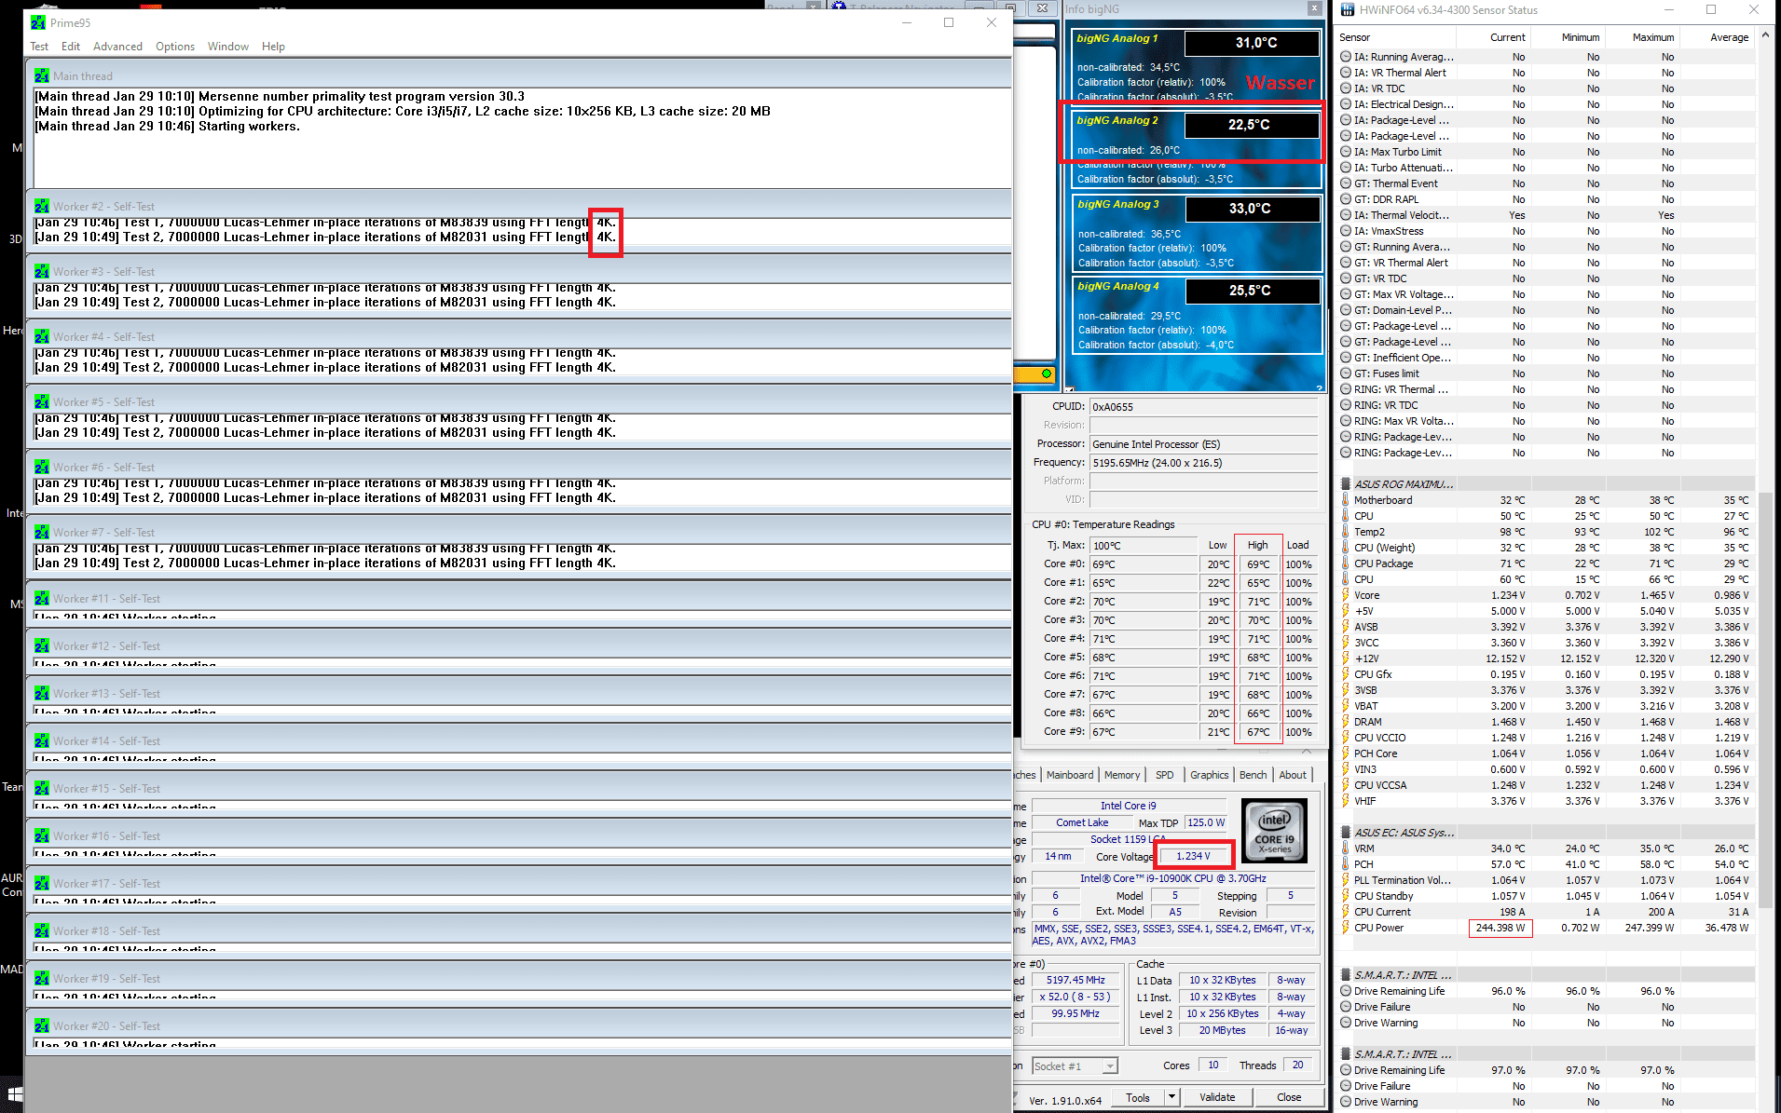Screen dimensions: 1781x1113
Task: Click the Worker #19 Self-Test window icon
Action: 42,979
